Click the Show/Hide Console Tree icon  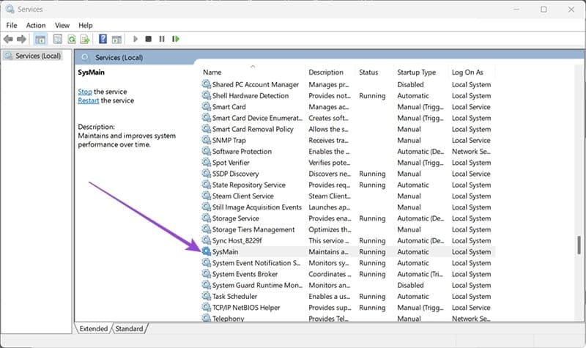40,39
